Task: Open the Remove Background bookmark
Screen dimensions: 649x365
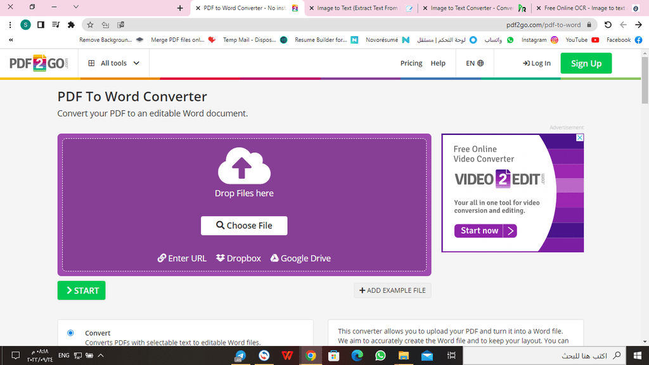Action: [111, 40]
